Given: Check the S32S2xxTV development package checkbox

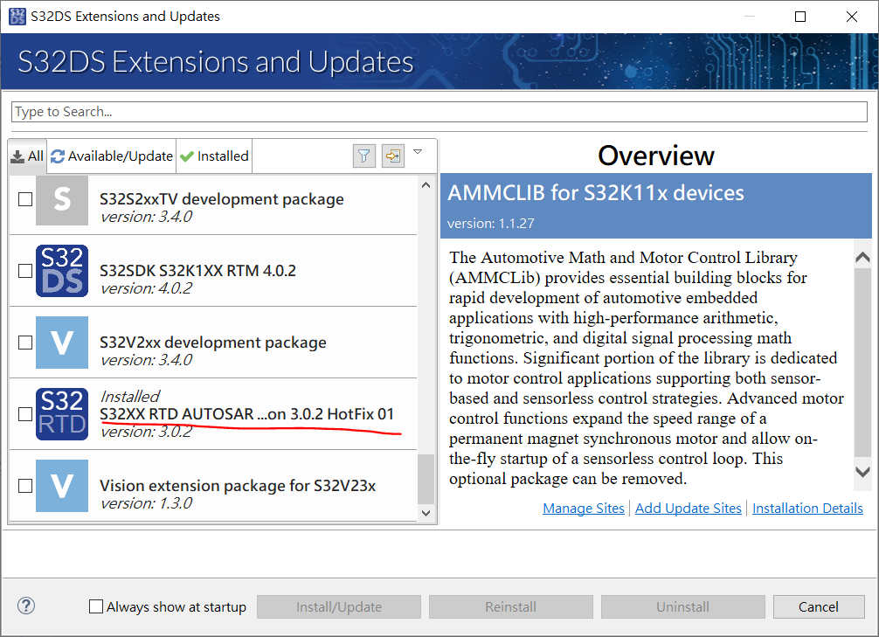Looking at the screenshot, I should tap(25, 199).
